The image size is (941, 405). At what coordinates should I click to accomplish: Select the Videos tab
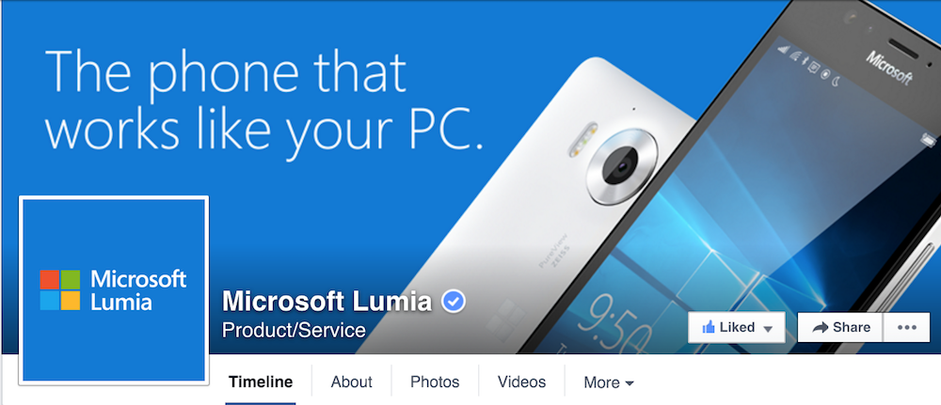point(521,382)
